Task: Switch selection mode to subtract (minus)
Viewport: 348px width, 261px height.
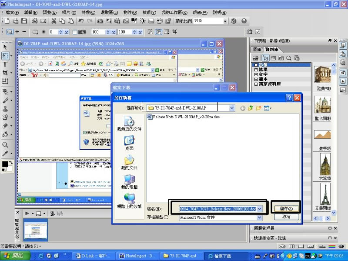Action: click(x=24, y=32)
